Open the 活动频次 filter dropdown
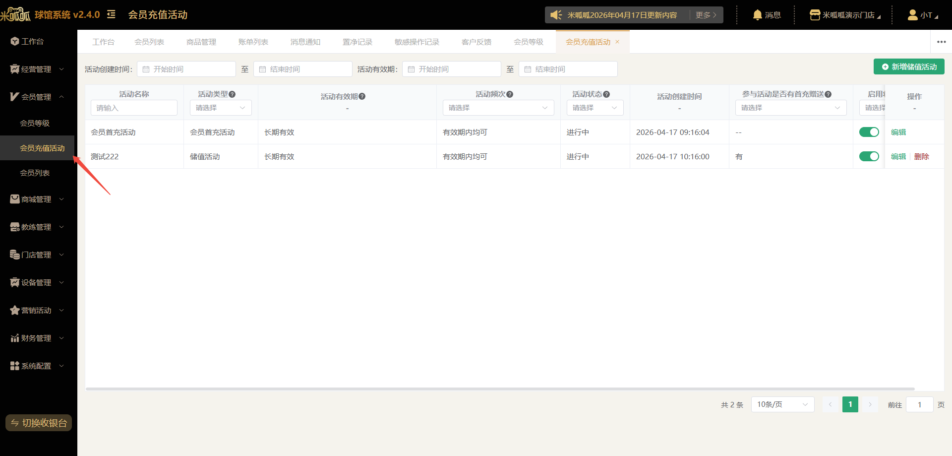Viewport: 952px width, 456px height. (x=498, y=108)
